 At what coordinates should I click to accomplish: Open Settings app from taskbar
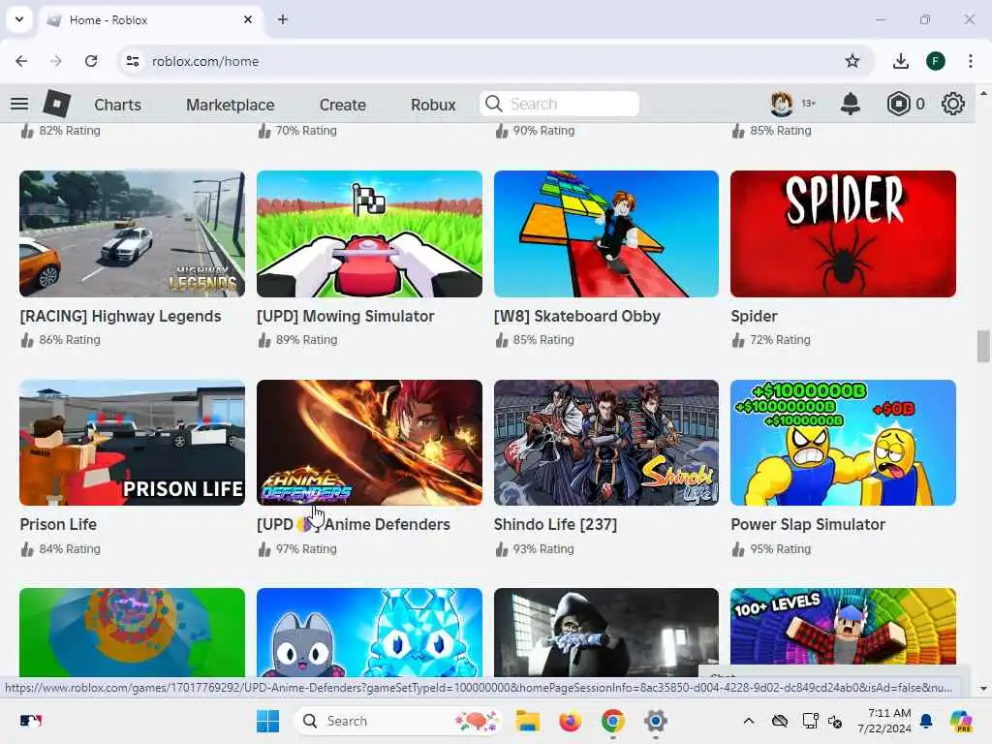click(656, 721)
